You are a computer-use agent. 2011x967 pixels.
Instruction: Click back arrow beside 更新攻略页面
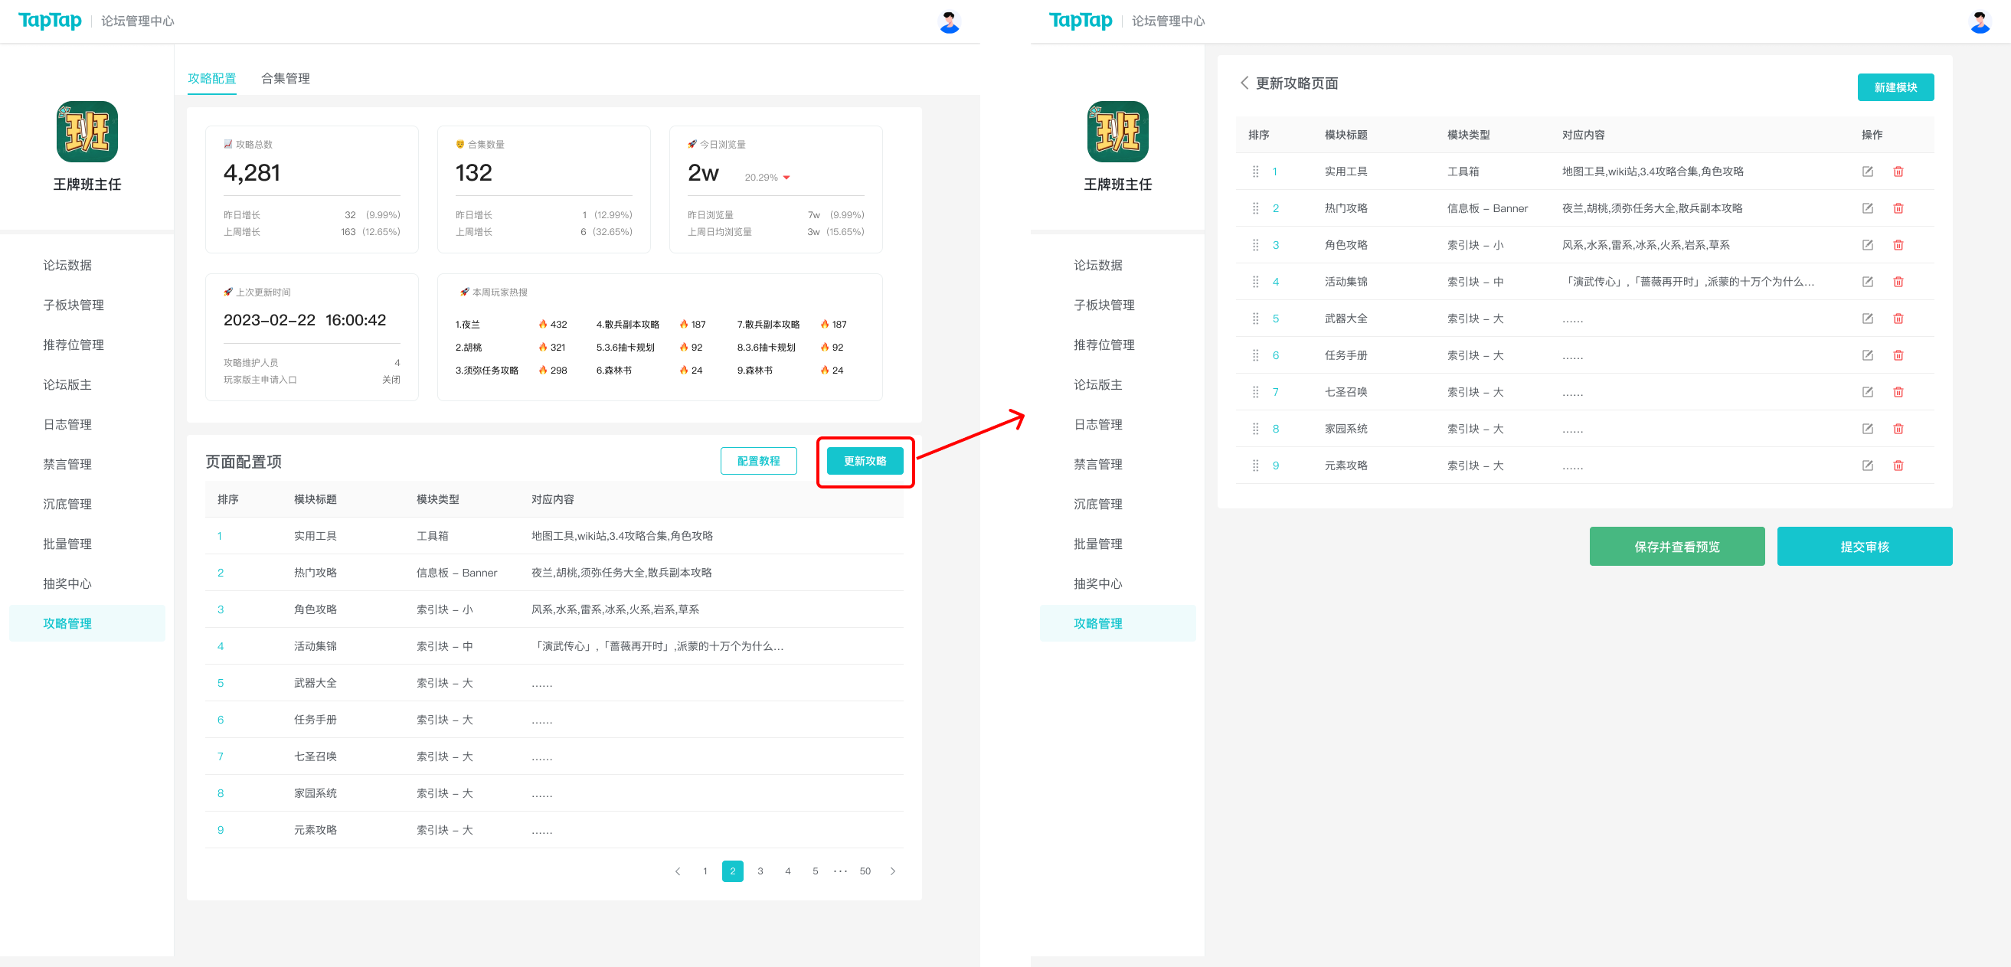[x=1244, y=83]
